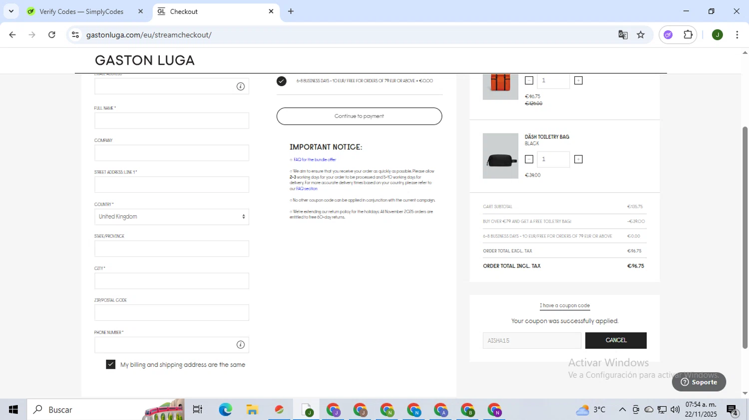
Task: Click the orange backpack thumbnail
Action: pyautogui.click(x=500, y=87)
